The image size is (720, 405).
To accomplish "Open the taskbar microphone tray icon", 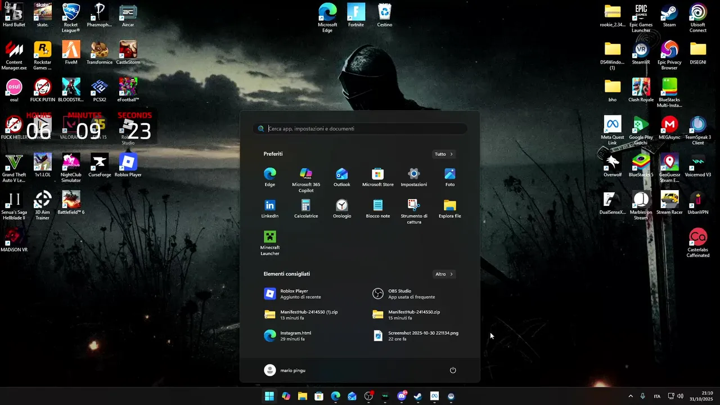I will (x=643, y=396).
